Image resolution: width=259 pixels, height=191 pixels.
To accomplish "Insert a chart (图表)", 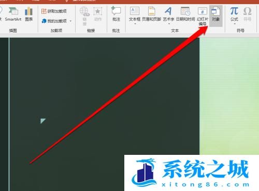I will pos(28,14).
